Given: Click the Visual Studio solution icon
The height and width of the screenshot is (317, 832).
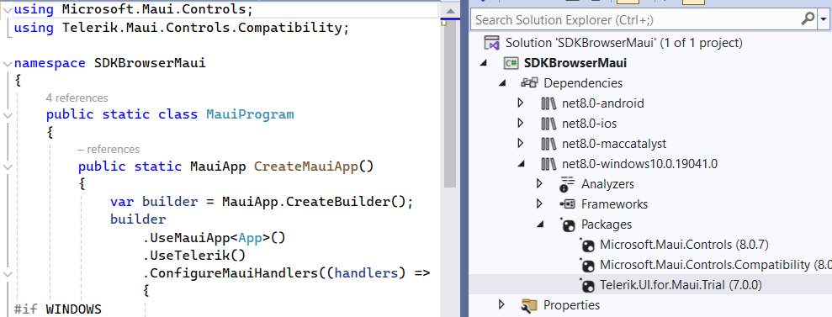Looking at the screenshot, I should 492,42.
